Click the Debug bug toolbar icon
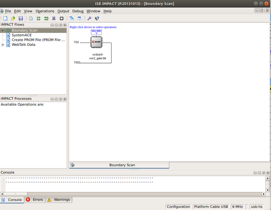Viewport: 271px width, 210px height. 54,18
